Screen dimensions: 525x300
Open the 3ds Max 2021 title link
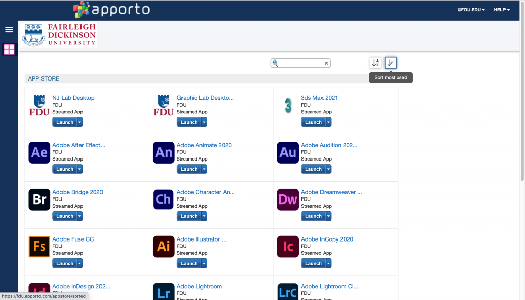pyautogui.click(x=319, y=98)
